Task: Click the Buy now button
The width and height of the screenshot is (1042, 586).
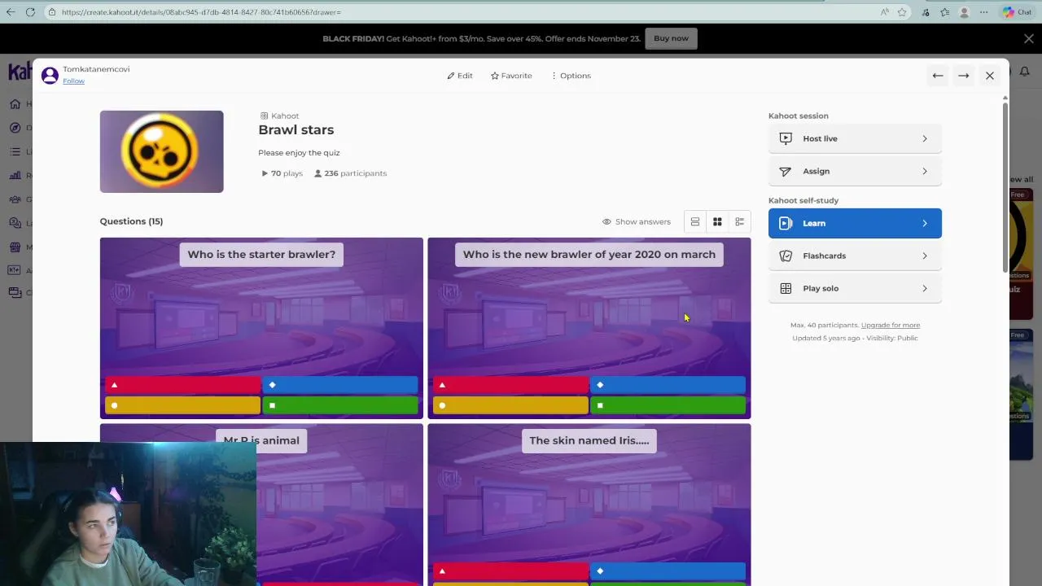Action: point(671,38)
